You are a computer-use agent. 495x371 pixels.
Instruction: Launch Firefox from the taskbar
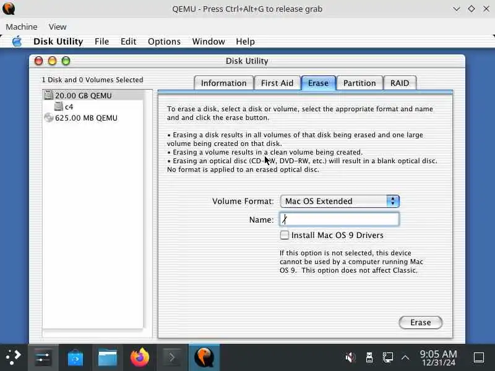pos(140,357)
